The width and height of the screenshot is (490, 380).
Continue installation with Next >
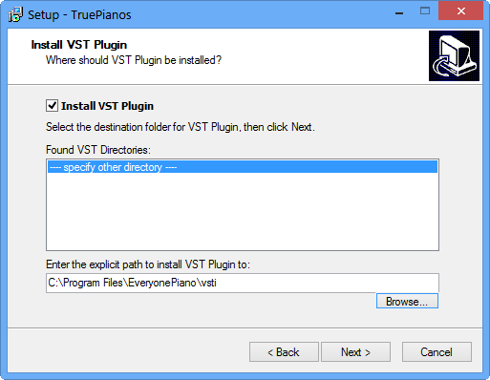coord(355,352)
